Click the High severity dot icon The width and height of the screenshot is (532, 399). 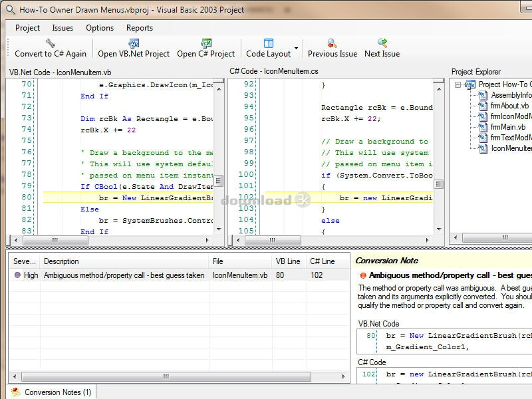tap(17, 275)
